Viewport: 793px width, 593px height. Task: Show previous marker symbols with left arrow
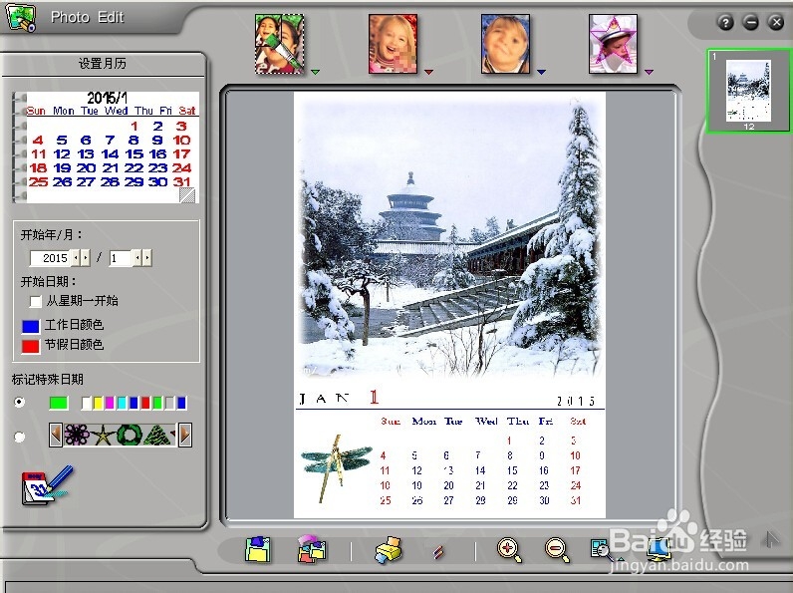click(x=56, y=435)
